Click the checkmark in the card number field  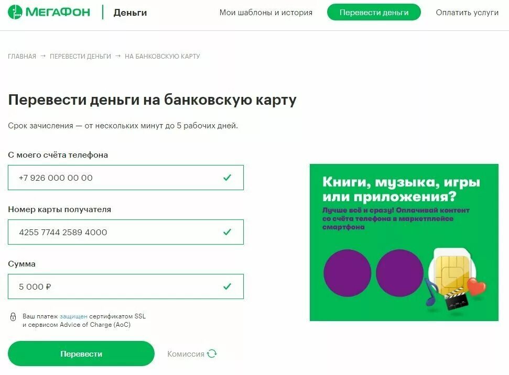[x=227, y=232]
